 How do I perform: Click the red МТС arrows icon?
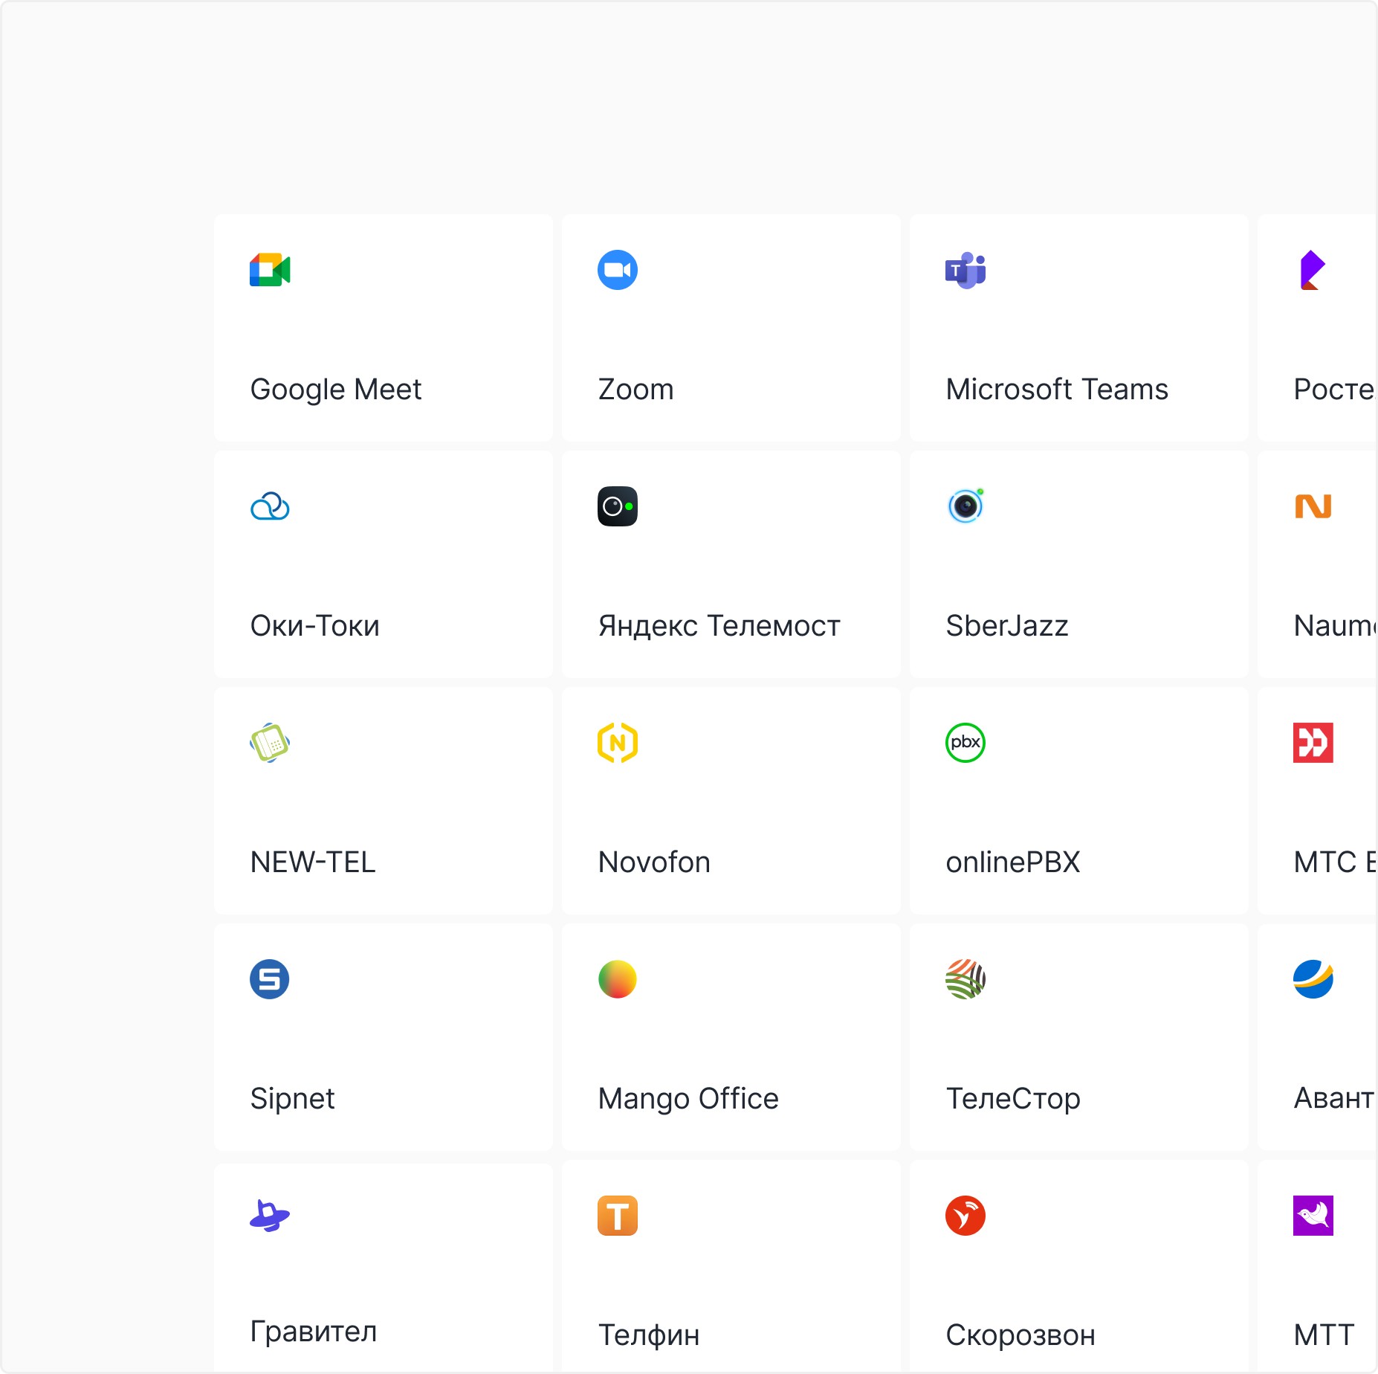coord(1313,743)
